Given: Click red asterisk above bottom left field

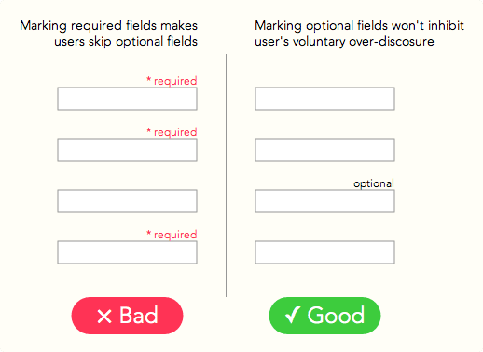Looking at the screenshot, I should [x=148, y=234].
